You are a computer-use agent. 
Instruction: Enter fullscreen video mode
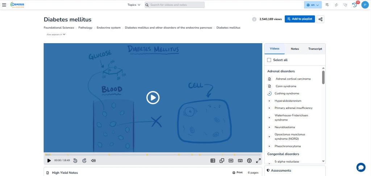pyautogui.click(x=258, y=161)
